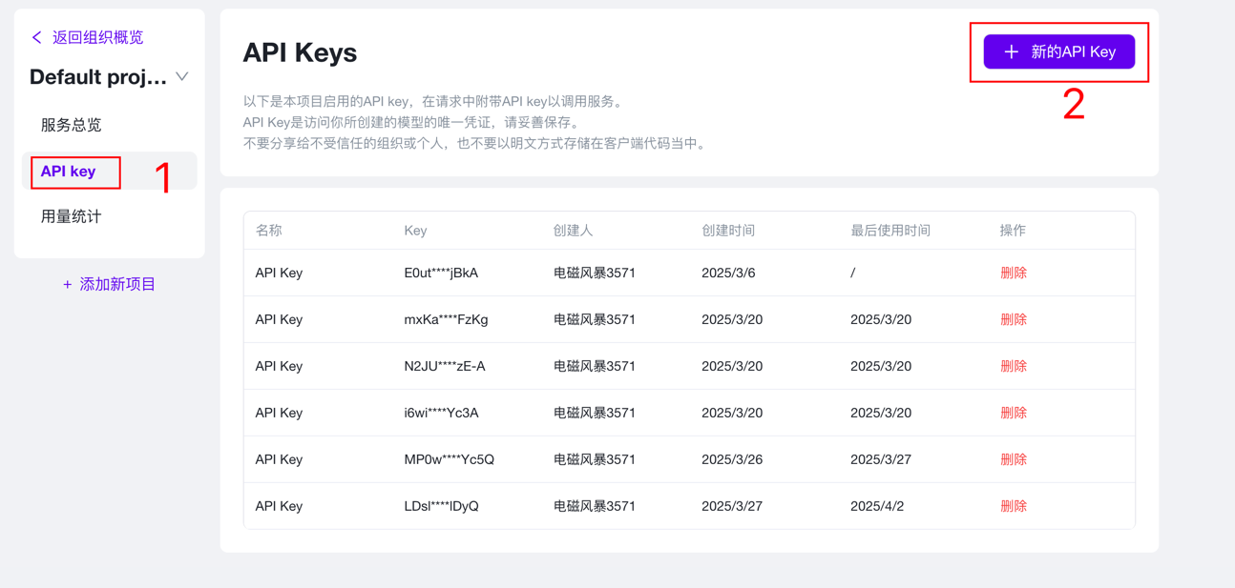Viewport: 1235px width, 588px height.
Task: Select the Key column header
Action: pos(415,231)
